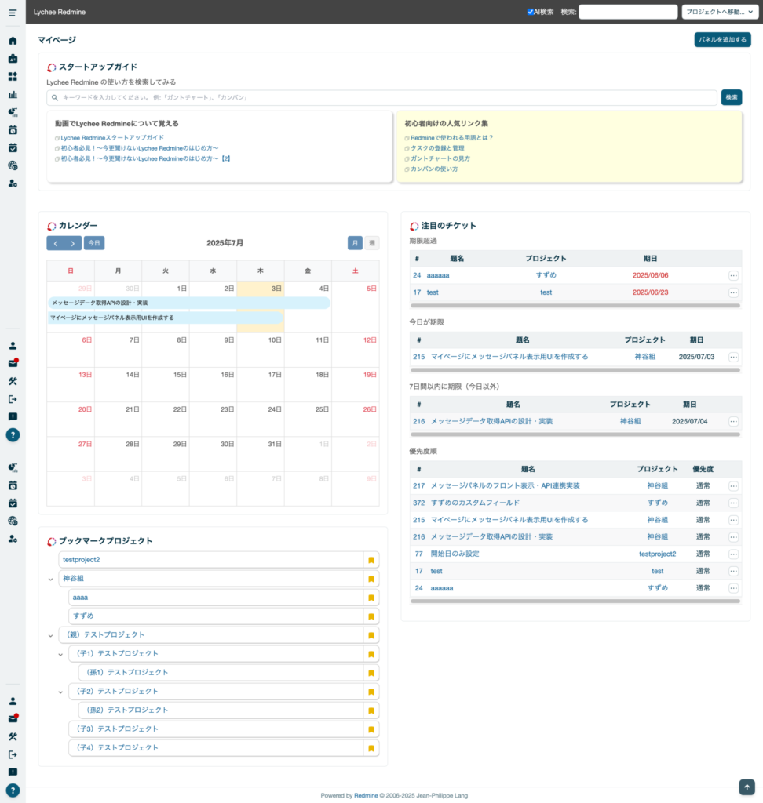Select the 25日 calendar cell
The height and width of the screenshot is (803, 763).
coord(308,419)
